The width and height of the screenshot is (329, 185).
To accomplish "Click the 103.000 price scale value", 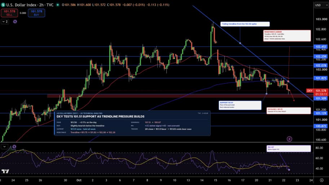I will pyautogui.click(x=321, y=19).
